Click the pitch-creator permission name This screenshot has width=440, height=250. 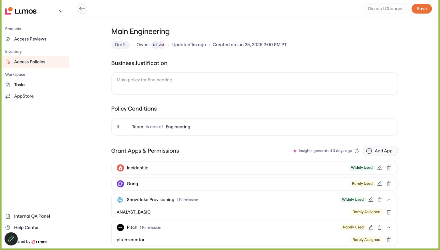[x=130, y=240]
